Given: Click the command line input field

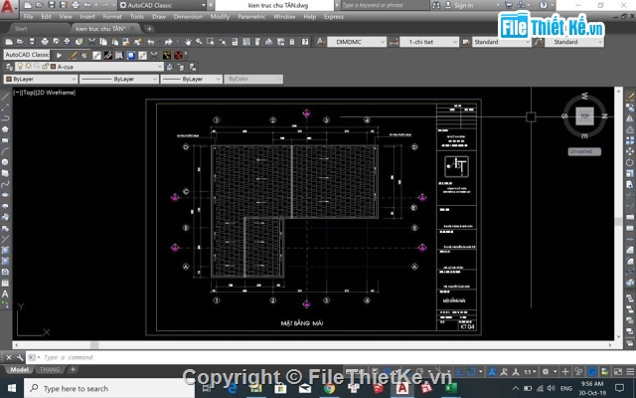Looking at the screenshot, I should point(325,357).
